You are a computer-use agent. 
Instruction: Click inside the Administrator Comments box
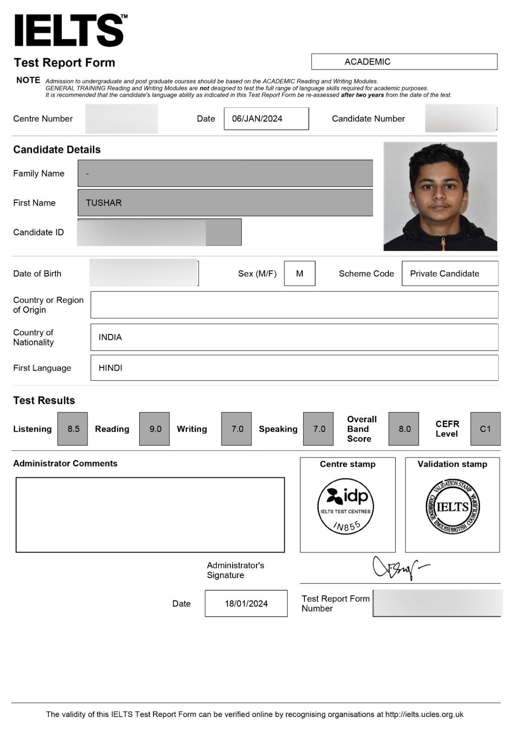coord(150,515)
